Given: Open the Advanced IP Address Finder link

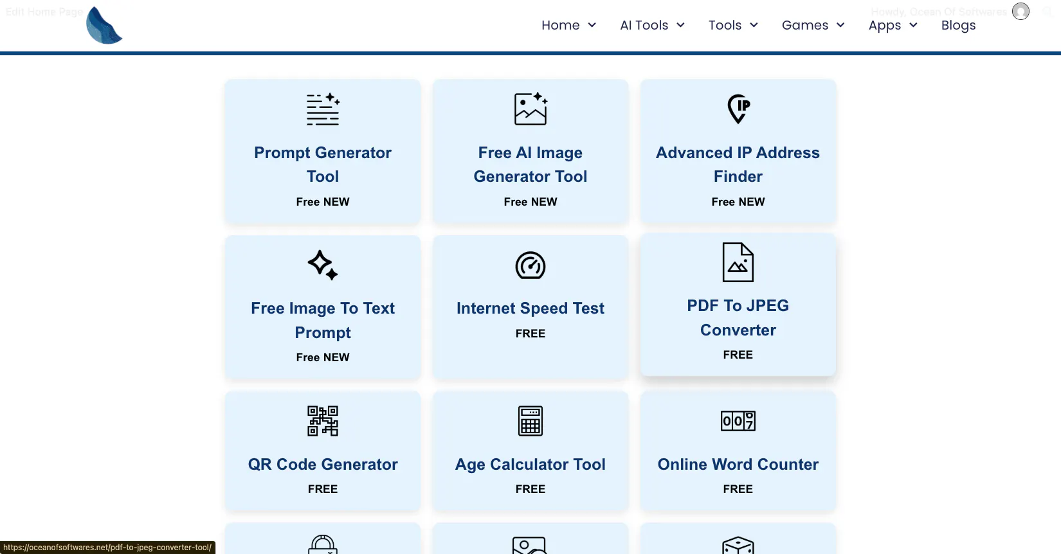Looking at the screenshot, I should (738, 165).
